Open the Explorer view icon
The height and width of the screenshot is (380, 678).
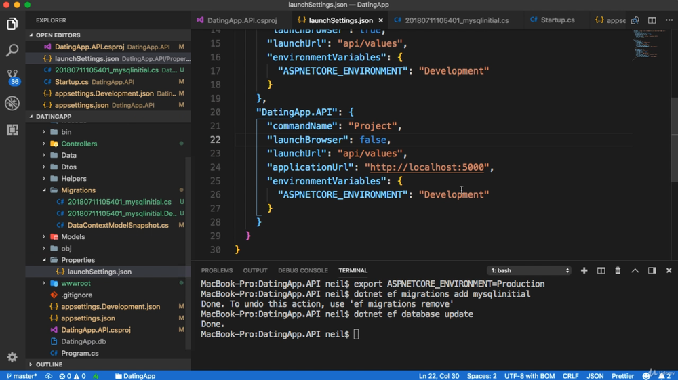[12, 24]
